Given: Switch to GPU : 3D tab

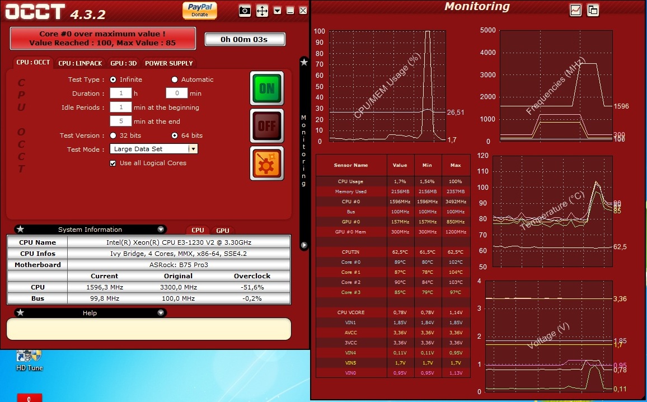Looking at the screenshot, I should 123,63.
